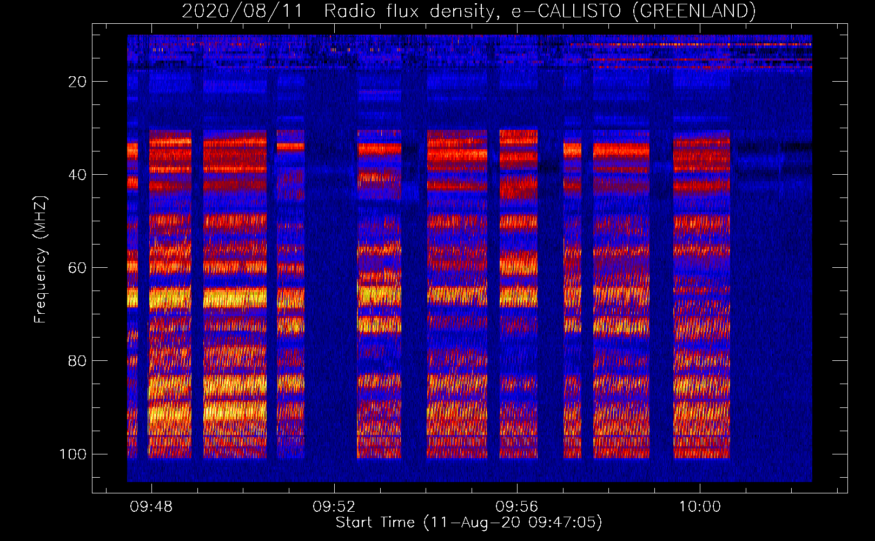875x541 pixels.
Task: Click the 10:00 time tick label
Action: pyautogui.click(x=700, y=507)
